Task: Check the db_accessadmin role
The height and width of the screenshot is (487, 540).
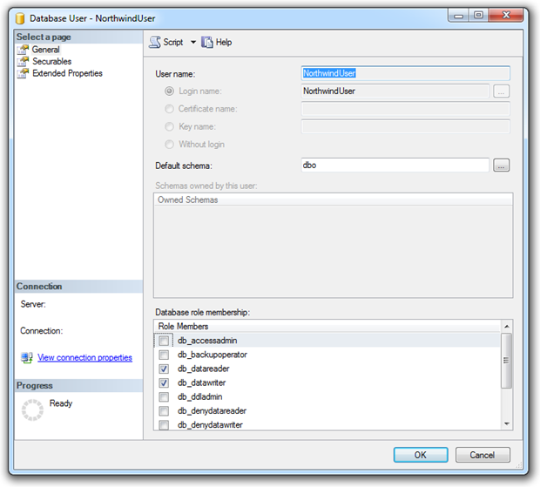Action: point(164,341)
